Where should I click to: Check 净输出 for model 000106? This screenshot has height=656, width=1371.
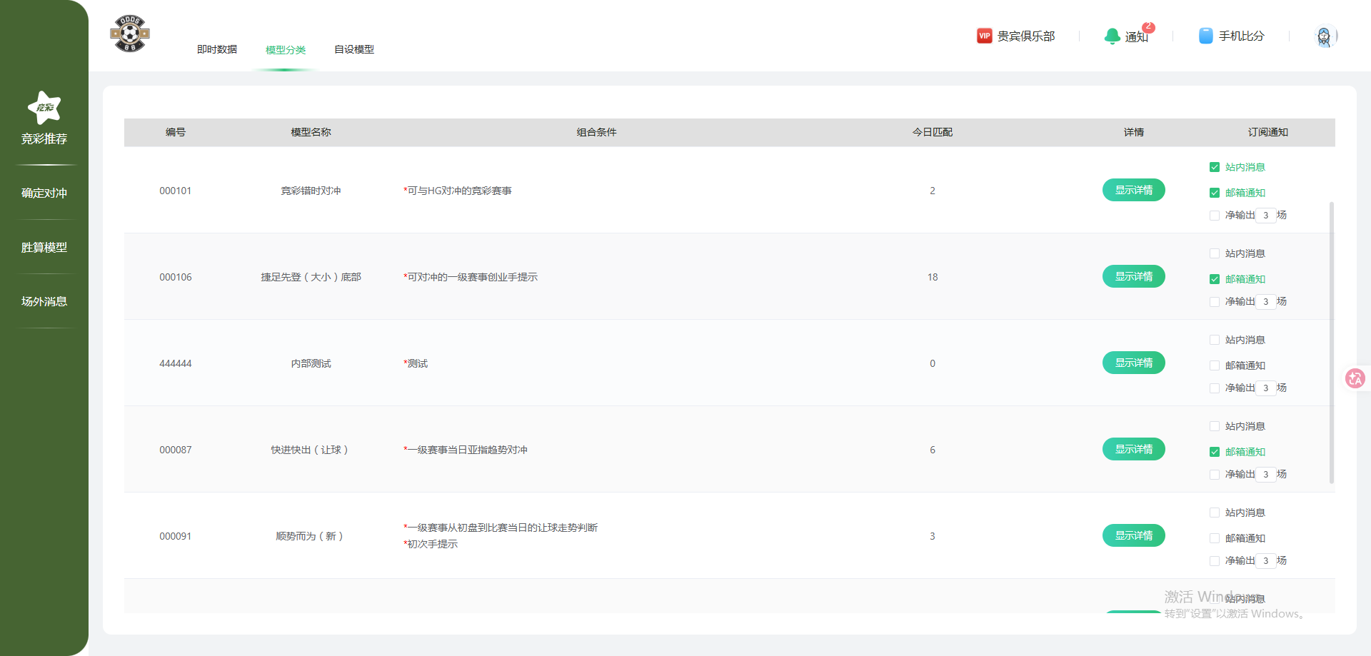[x=1214, y=301]
